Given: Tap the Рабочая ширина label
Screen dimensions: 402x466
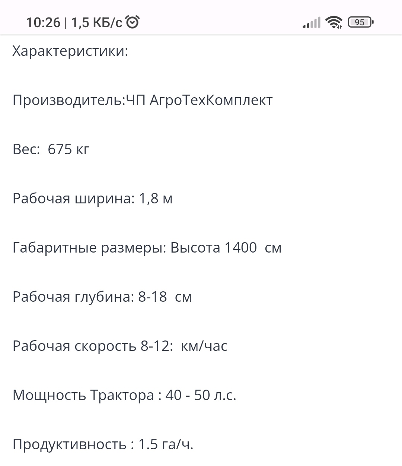Looking at the screenshot, I should click(73, 199).
